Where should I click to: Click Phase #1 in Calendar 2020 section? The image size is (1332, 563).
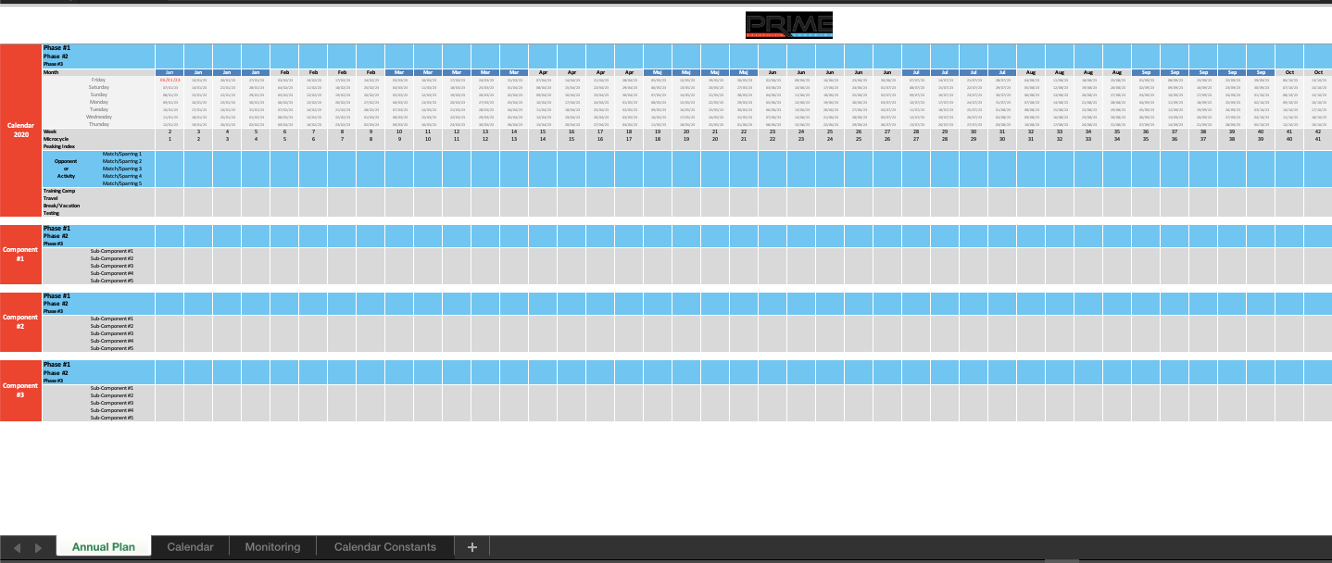(x=57, y=47)
